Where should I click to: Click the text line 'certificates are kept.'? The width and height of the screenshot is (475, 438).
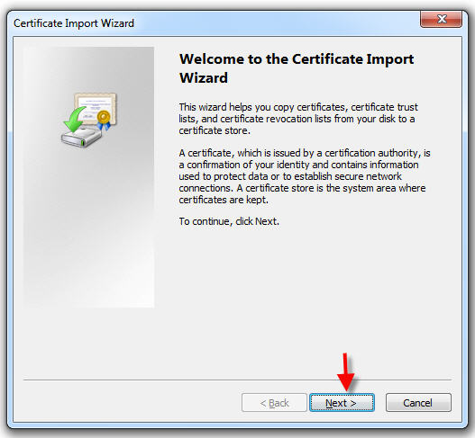point(224,200)
